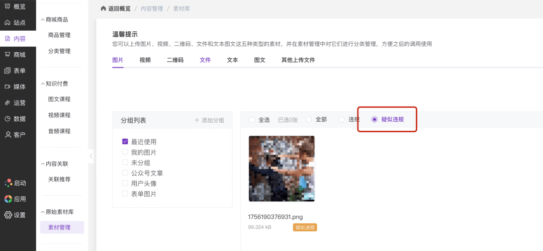Switch to the 文件 tab
Screen dimensions: 543x251
point(205,60)
